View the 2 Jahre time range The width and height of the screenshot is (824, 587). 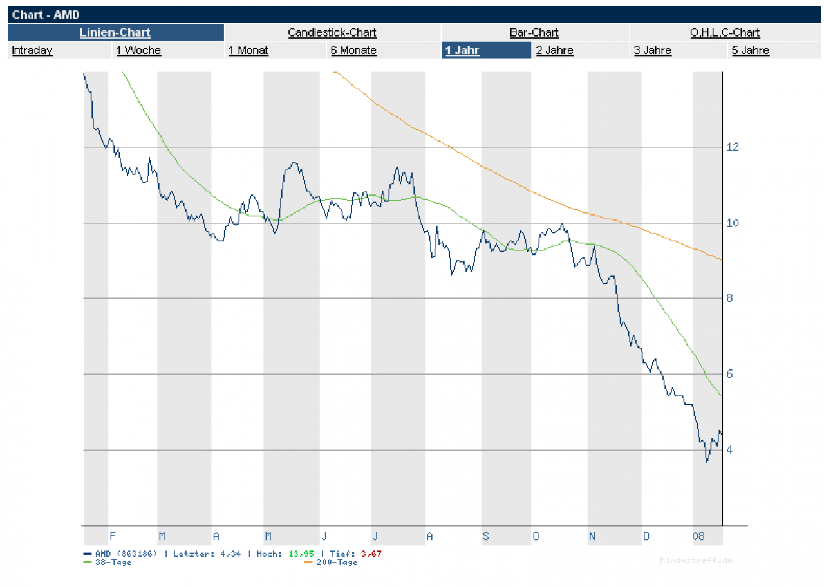click(554, 50)
